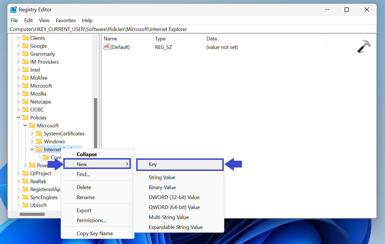385x244 pixels.
Task: Click the (Default) string value icon
Action: 106,47
